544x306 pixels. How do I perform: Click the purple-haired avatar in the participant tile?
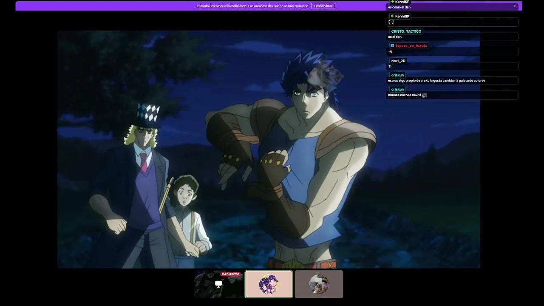(269, 284)
